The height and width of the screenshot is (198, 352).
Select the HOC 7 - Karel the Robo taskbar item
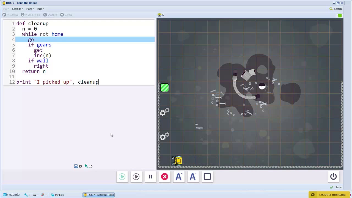point(99,195)
